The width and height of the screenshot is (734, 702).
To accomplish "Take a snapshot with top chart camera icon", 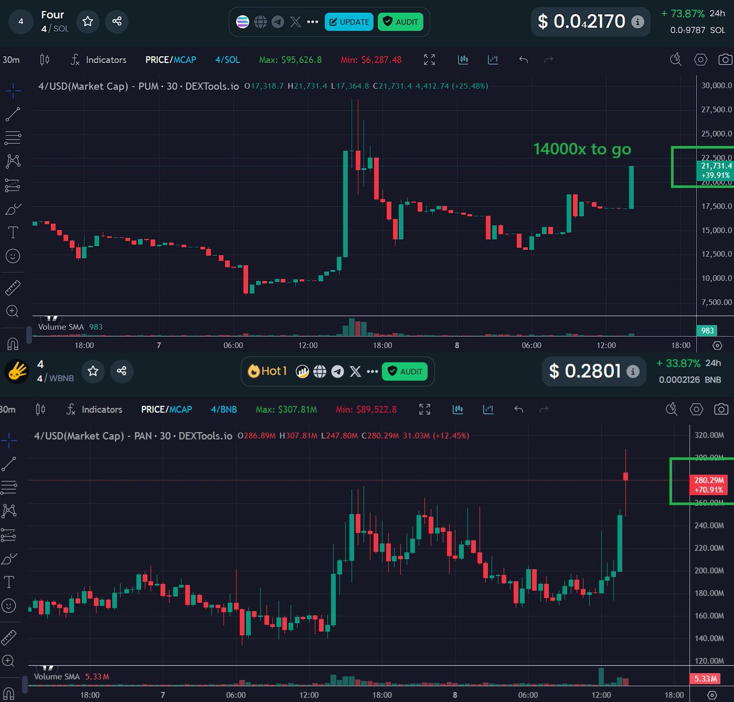I will click(725, 59).
